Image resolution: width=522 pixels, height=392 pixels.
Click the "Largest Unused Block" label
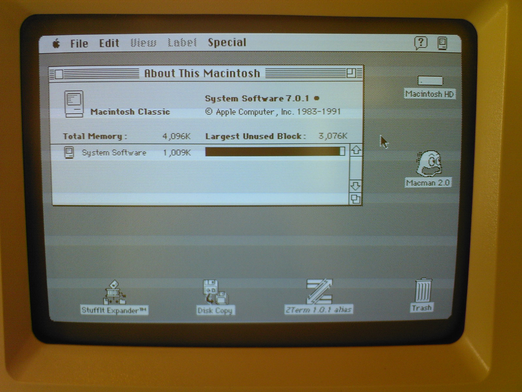[x=256, y=136]
